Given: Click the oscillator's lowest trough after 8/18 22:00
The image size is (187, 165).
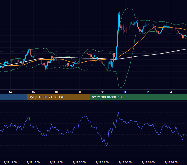Looking at the screenshot, I should coord(107,145).
